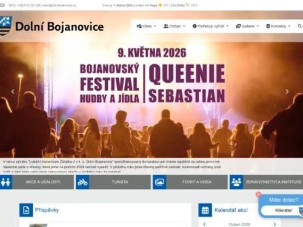
Task: Open the Obec dropdown menu
Action: (x=146, y=26)
